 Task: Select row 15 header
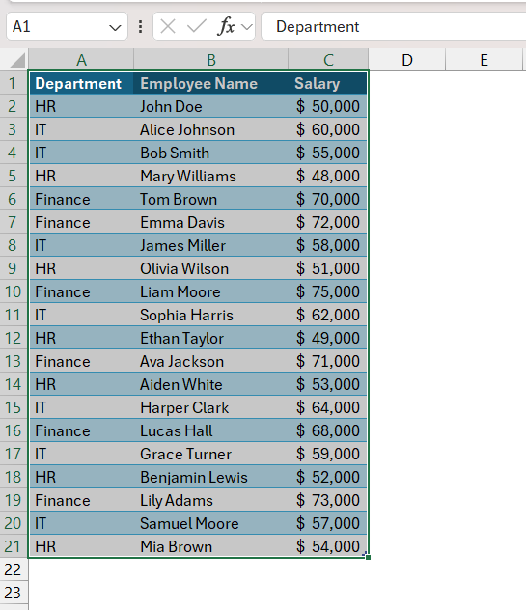(x=14, y=407)
